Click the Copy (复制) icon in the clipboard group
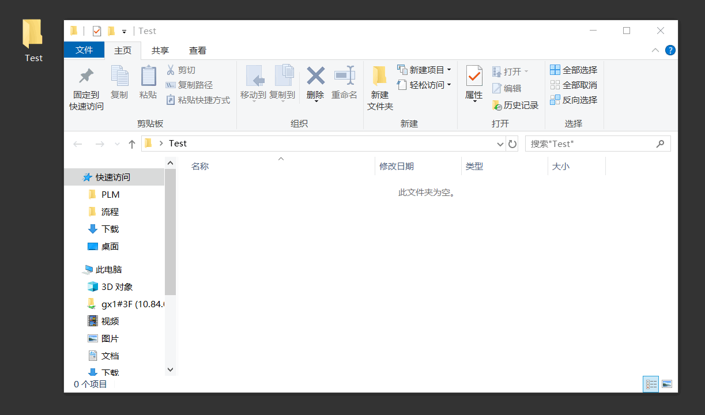The image size is (705, 415). (x=119, y=76)
